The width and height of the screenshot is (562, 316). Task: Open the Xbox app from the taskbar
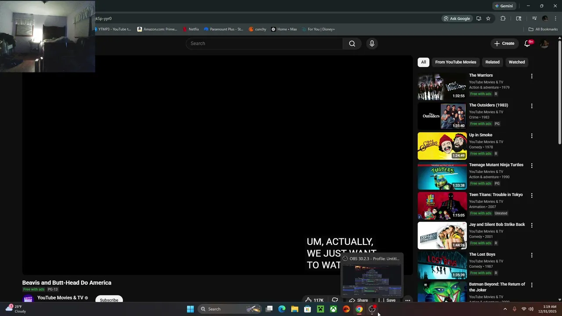pyautogui.click(x=333, y=309)
